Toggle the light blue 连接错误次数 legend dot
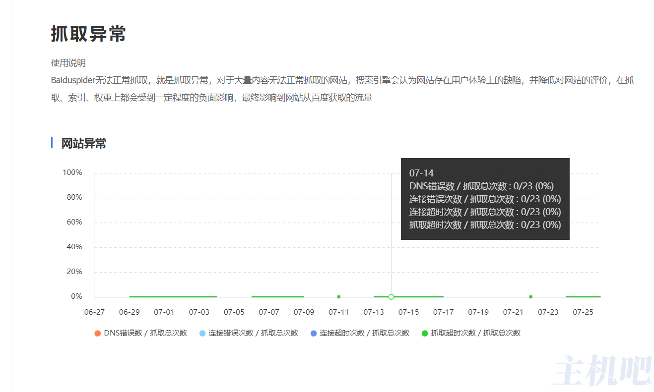This screenshot has height=392, width=654. 202,333
